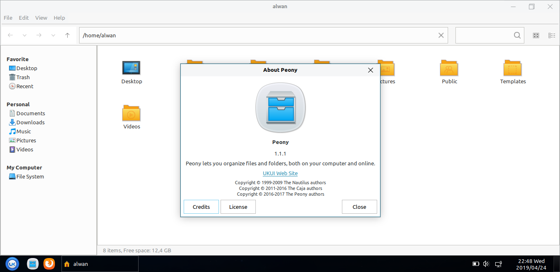
Task: Click the alwan window taskbar entry
Action: (100, 264)
